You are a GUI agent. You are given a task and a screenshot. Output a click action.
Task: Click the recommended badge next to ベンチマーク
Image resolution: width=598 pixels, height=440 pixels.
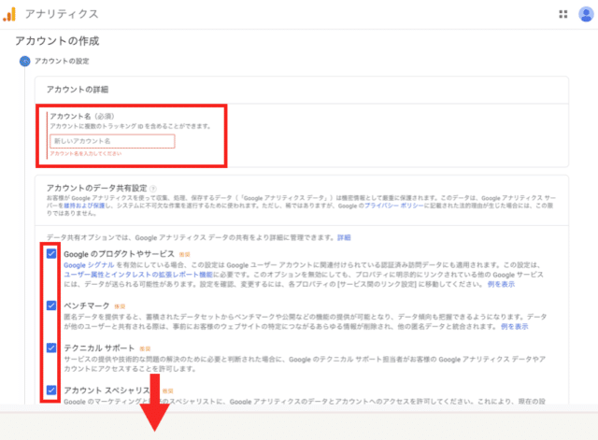point(120,306)
